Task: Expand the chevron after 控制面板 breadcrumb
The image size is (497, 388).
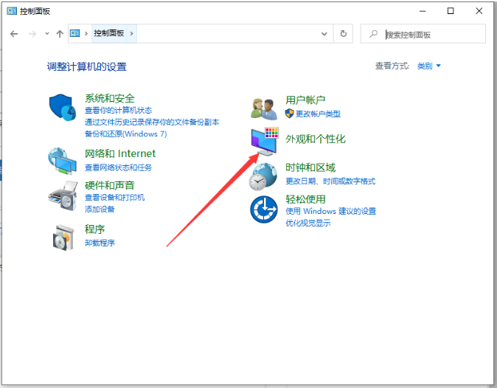Action: (131, 33)
